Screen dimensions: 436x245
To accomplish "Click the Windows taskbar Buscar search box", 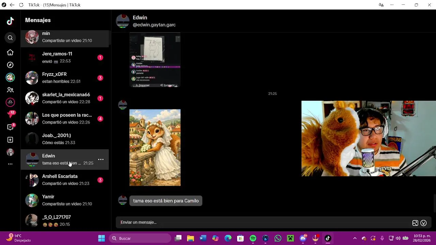I will pyautogui.click(x=140, y=238).
